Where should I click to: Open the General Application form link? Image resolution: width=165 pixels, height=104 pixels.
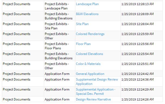click(90, 74)
